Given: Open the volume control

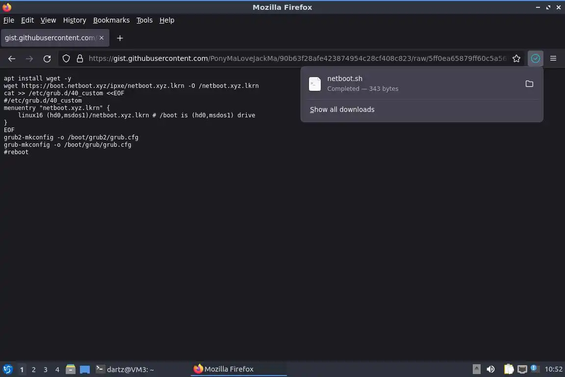Looking at the screenshot, I should pyautogui.click(x=490, y=369).
